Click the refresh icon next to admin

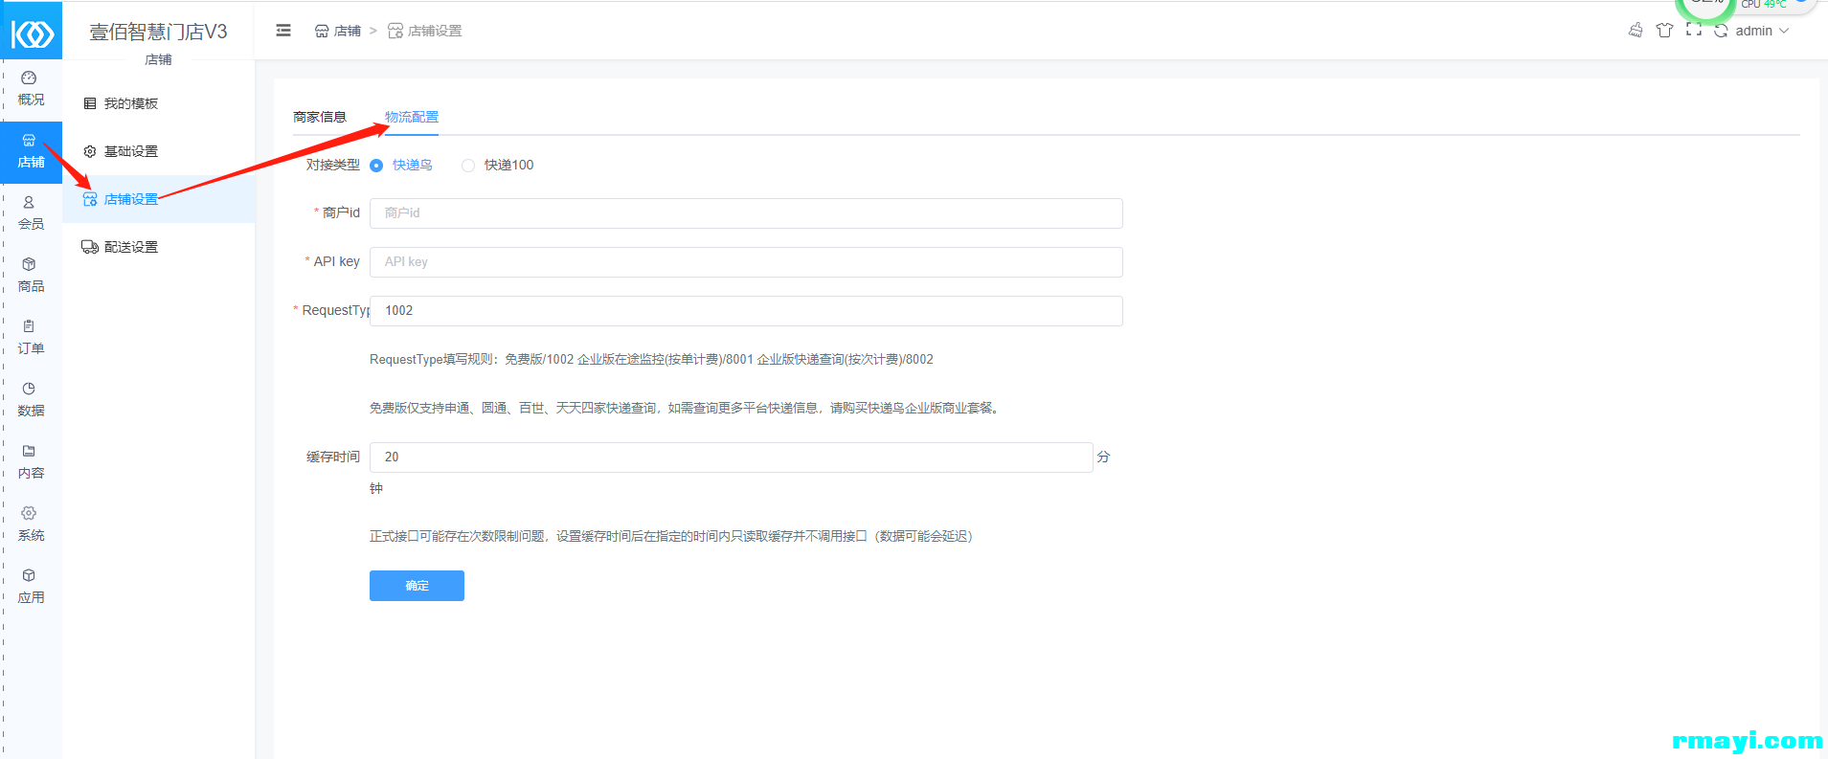tap(1721, 31)
